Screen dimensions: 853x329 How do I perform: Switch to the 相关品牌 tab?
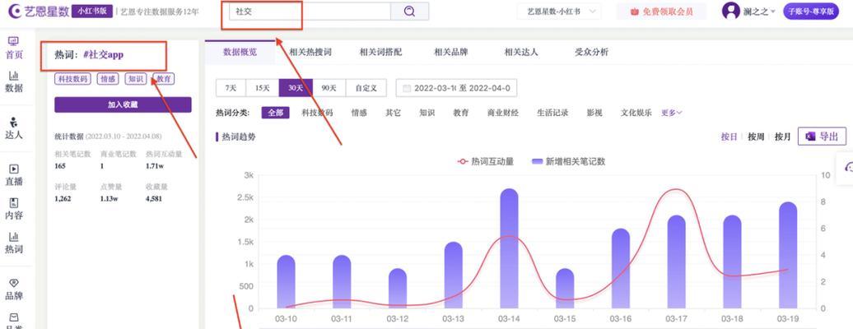point(450,53)
